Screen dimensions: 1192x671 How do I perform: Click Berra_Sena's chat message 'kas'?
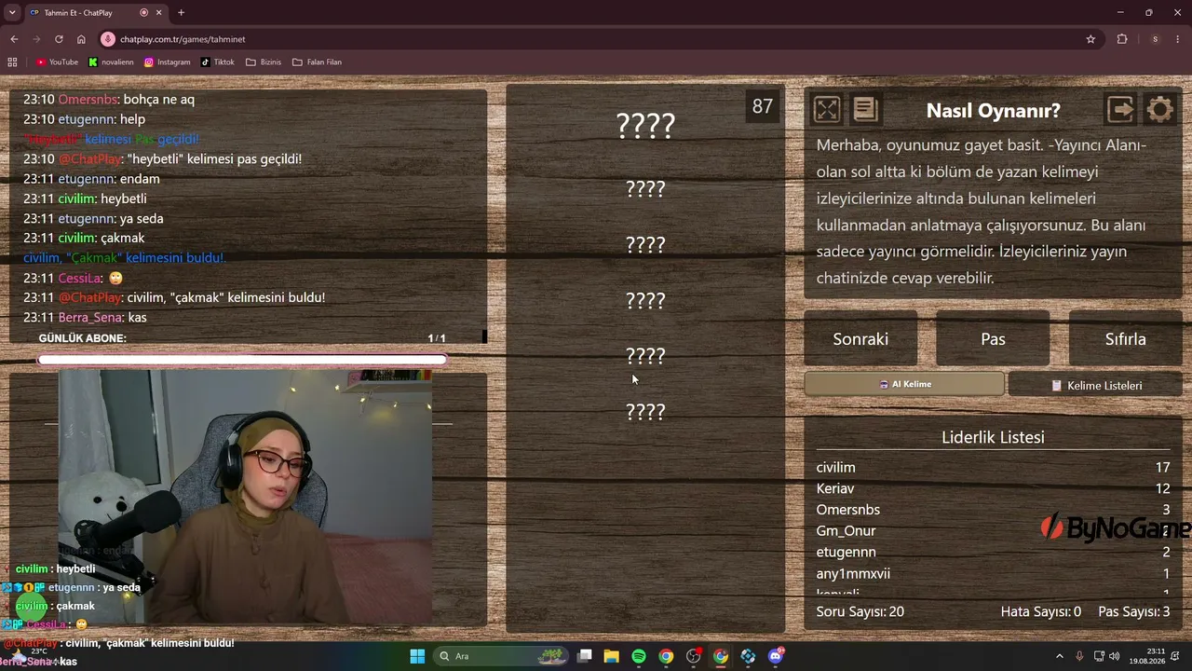pyautogui.click(x=85, y=318)
